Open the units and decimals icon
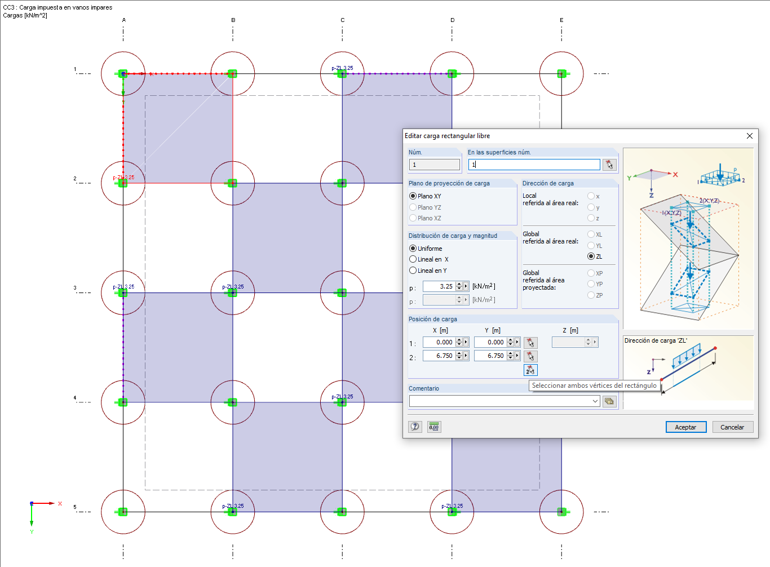770x567 pixels. coord(434,427)
